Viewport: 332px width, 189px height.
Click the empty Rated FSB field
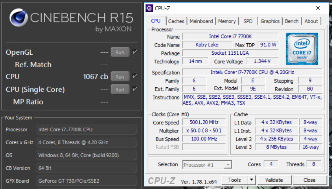point(204,147)
